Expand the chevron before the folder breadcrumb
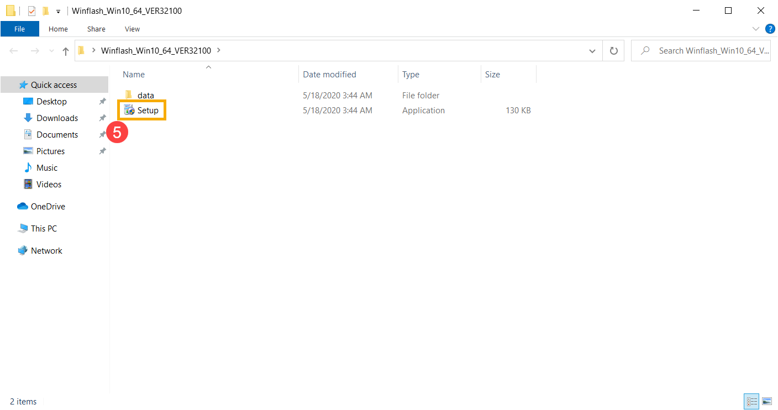Viewport: 778px width, 410px height. pyautogui.click(x=94, y=50)
